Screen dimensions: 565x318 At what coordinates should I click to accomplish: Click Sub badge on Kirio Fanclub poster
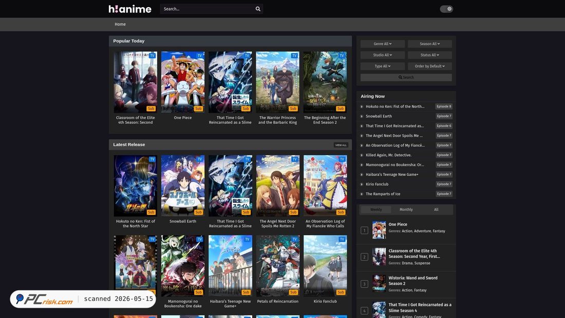[341, 292]
